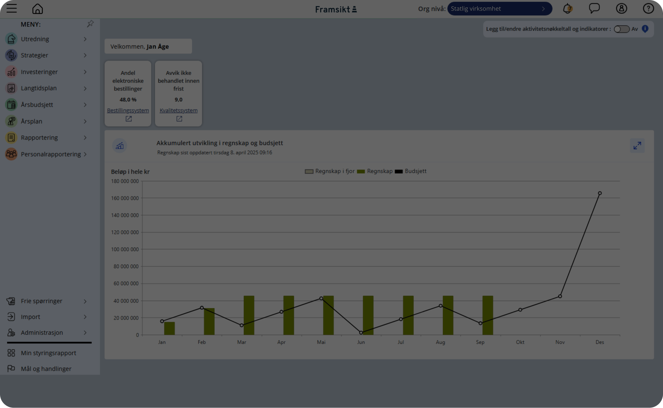Click the green Regnskap legend swatch
Screen dimensions: 663x408
coord(361,172)
